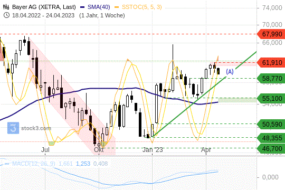This screenshot has height=190, width=285.
Task: Click the 70,000 price axis value
Action: 272,25
